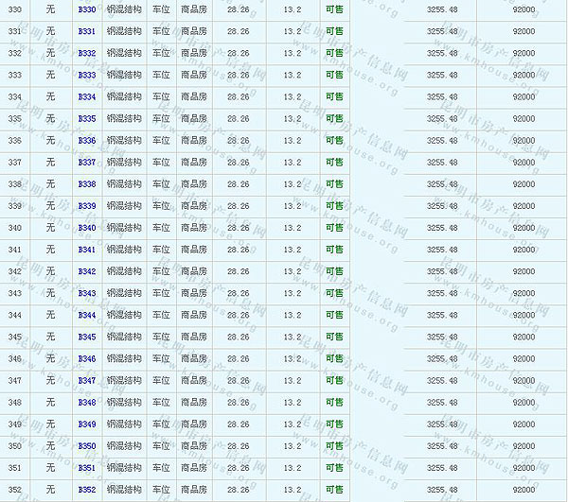Open the B352 unit link
The height and width of the screenshot is (502, 568).
[x=87, y=489]
